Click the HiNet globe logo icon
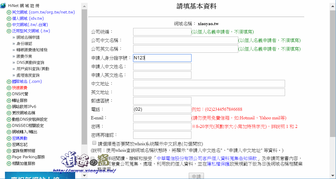 [x=3, y=5]
